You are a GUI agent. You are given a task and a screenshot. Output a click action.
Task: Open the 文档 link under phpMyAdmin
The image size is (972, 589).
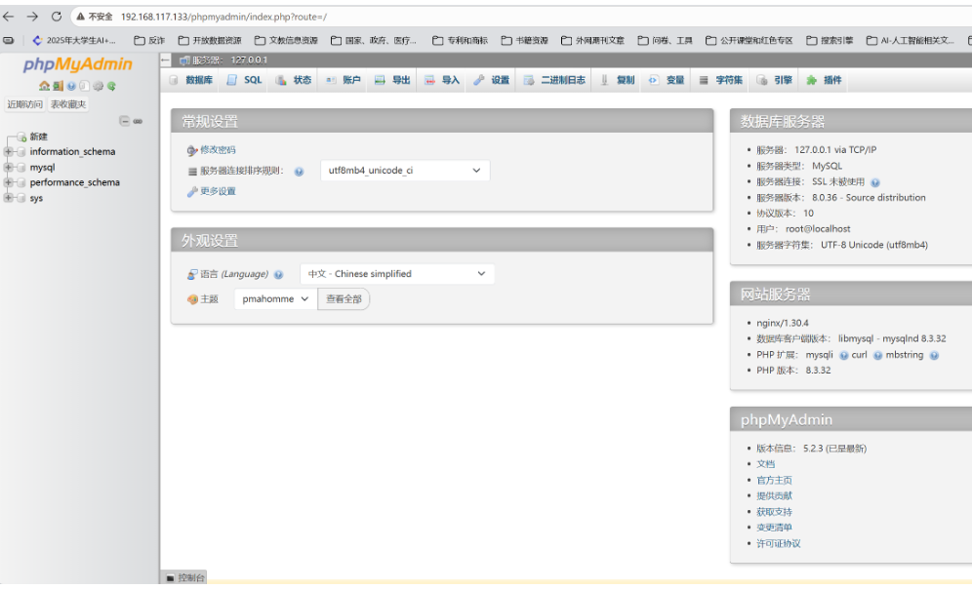[x=765, y=464]
